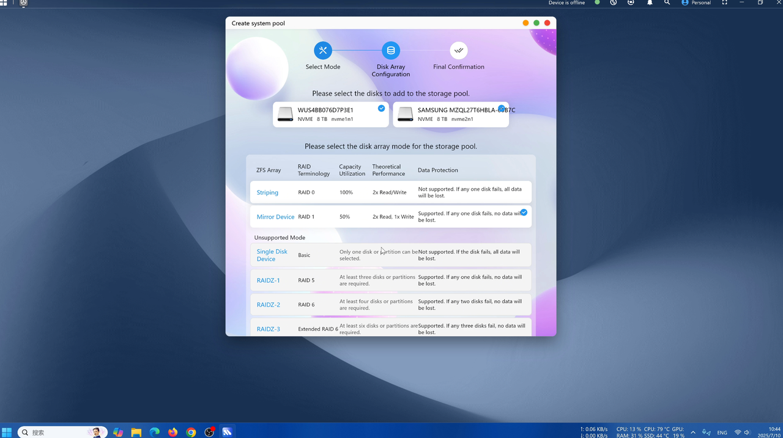783x438 pixels.
Task: Click the Single Disk Device link
Action: pyautogui.click(x=272, y=255)
